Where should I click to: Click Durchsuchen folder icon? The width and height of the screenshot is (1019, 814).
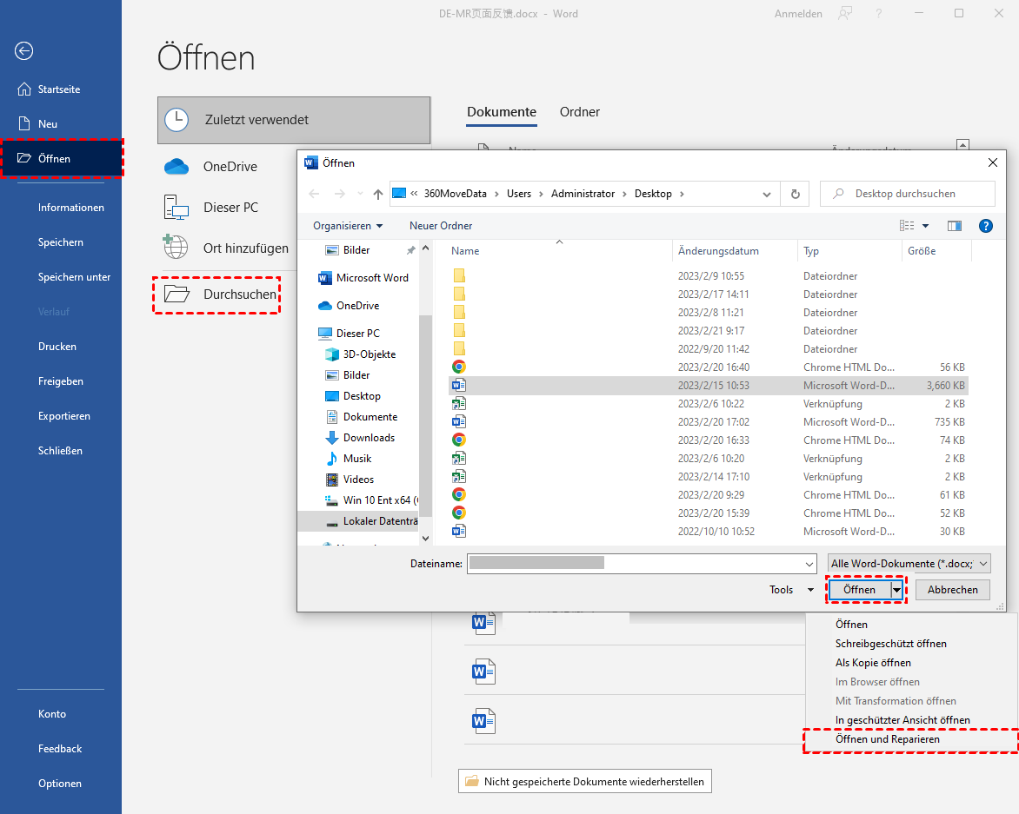click(x=176, y=294)
